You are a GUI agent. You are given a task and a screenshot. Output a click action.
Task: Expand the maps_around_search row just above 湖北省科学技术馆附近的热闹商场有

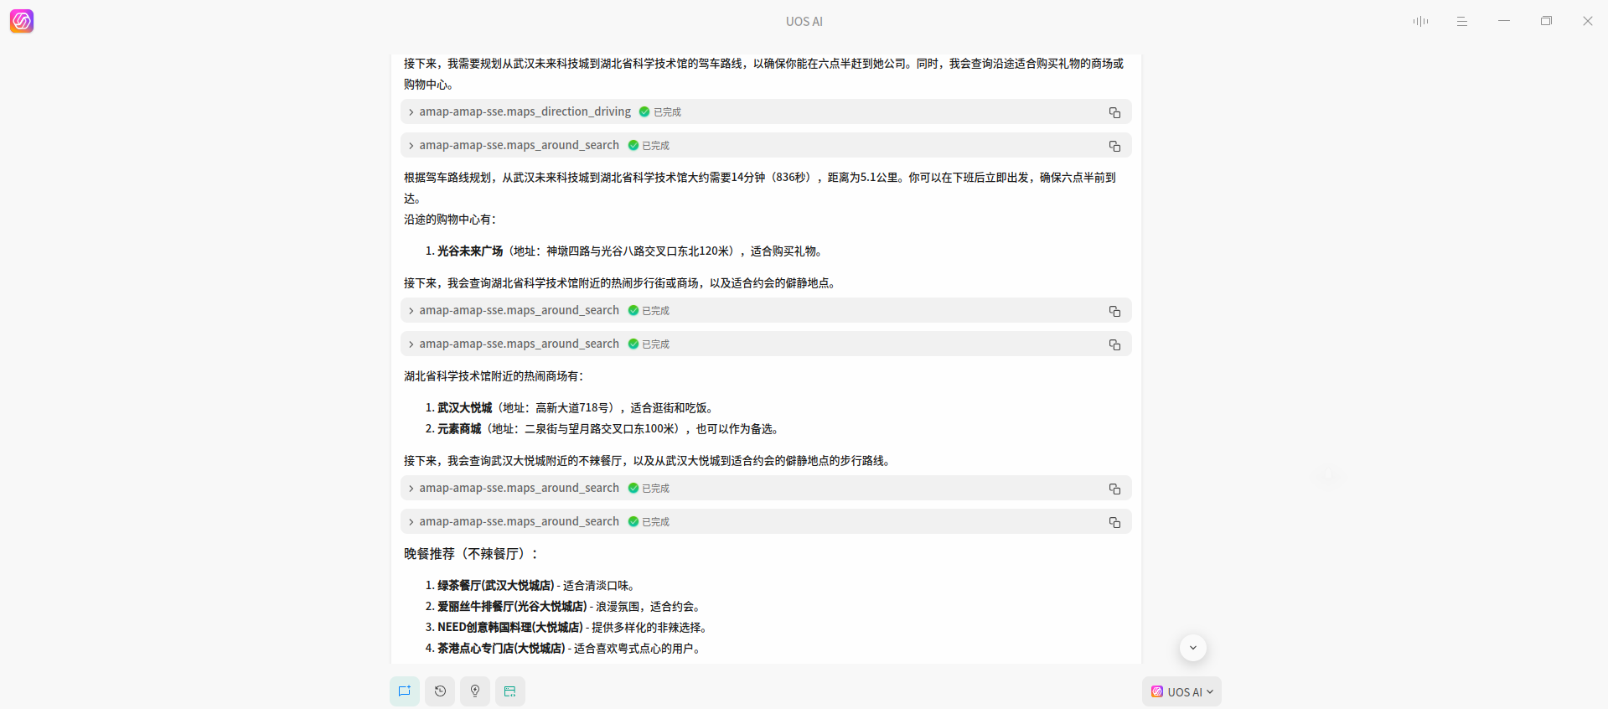coord(411,344)
